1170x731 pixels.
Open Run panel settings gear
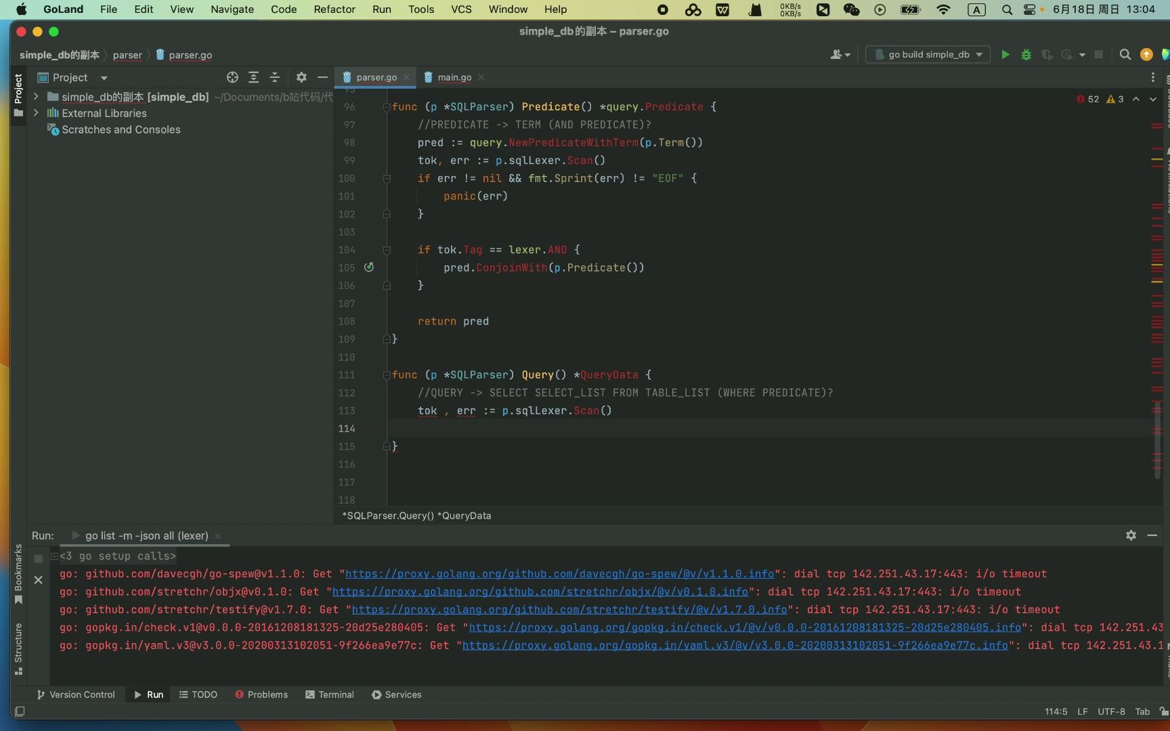click(x=1131, y=535)
